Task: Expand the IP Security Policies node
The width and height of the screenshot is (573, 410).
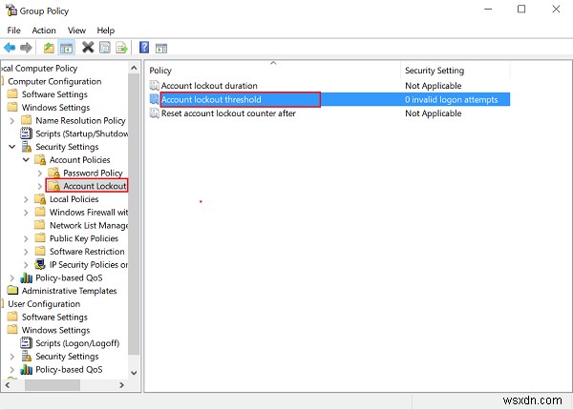Action: coord(26,265)
